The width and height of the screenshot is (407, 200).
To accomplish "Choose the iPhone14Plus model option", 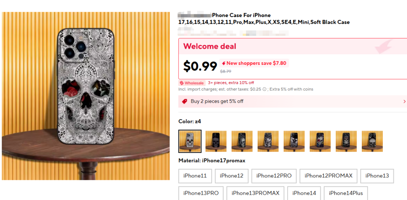I will [x=346, y=193].
